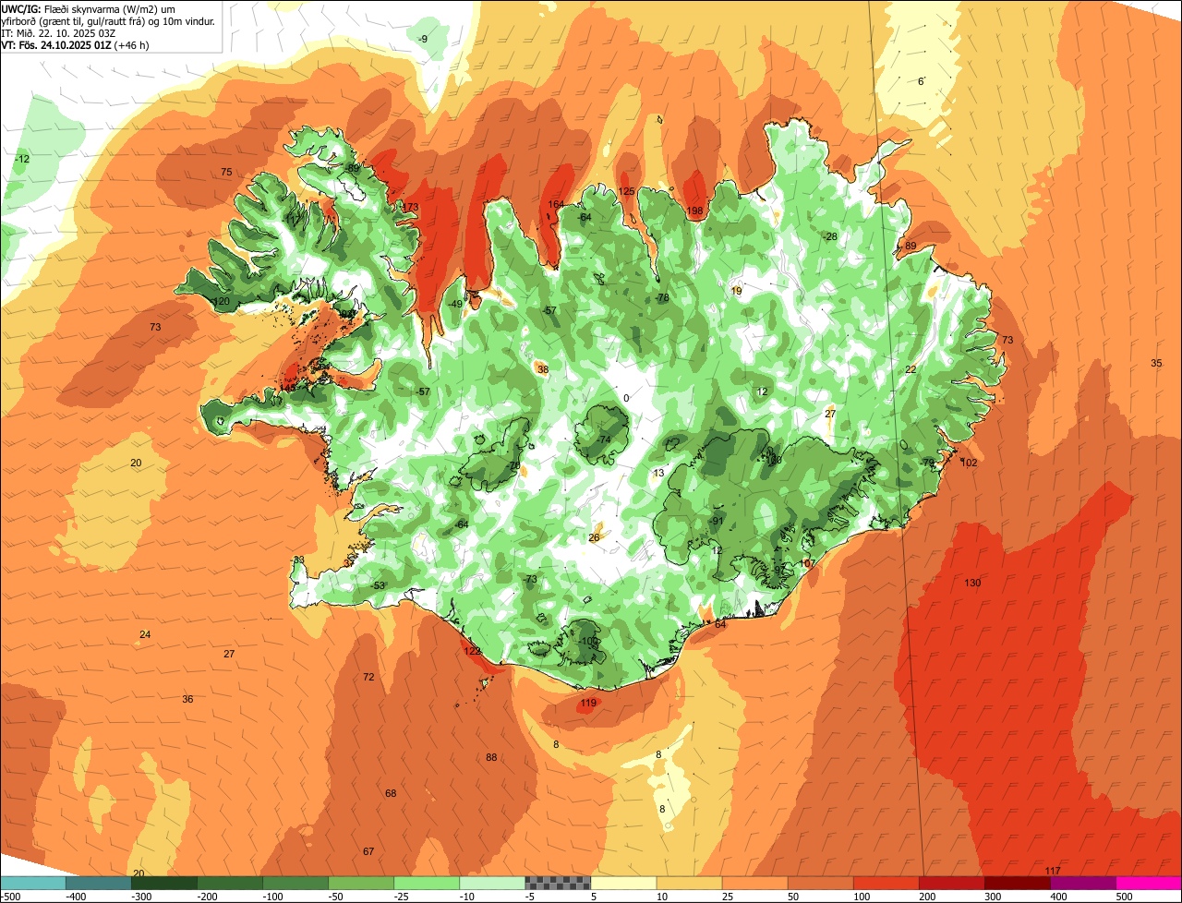This screenshot has width=1182, height=903.
Task: Select the 22 value in east Iceland
Action: point(911,369)
